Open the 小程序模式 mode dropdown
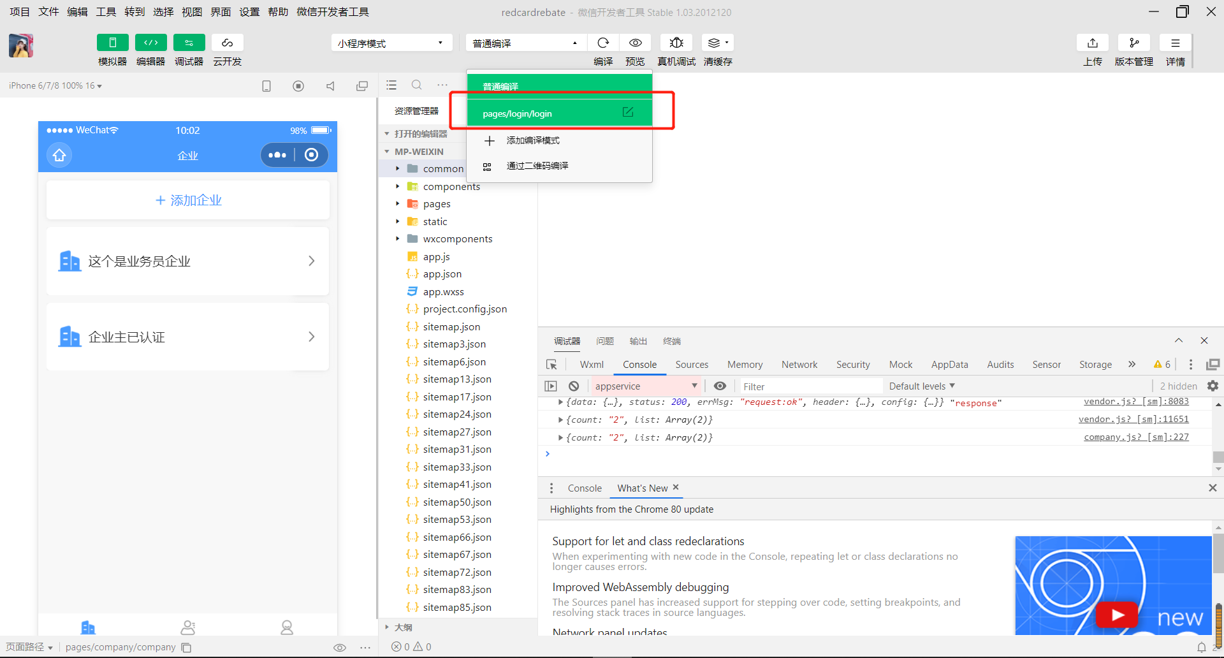This screenshot has height=658, width=1224. pyautogui.click(x=391, y=43)
